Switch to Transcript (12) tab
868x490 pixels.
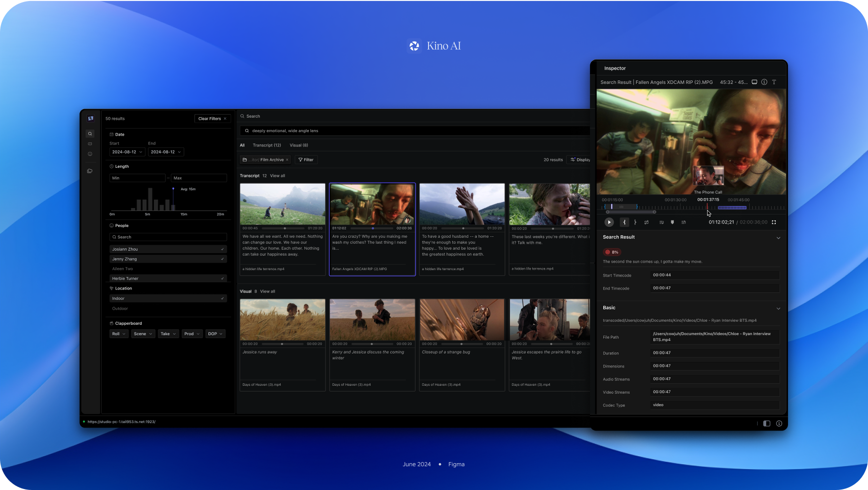pos(267,145)
